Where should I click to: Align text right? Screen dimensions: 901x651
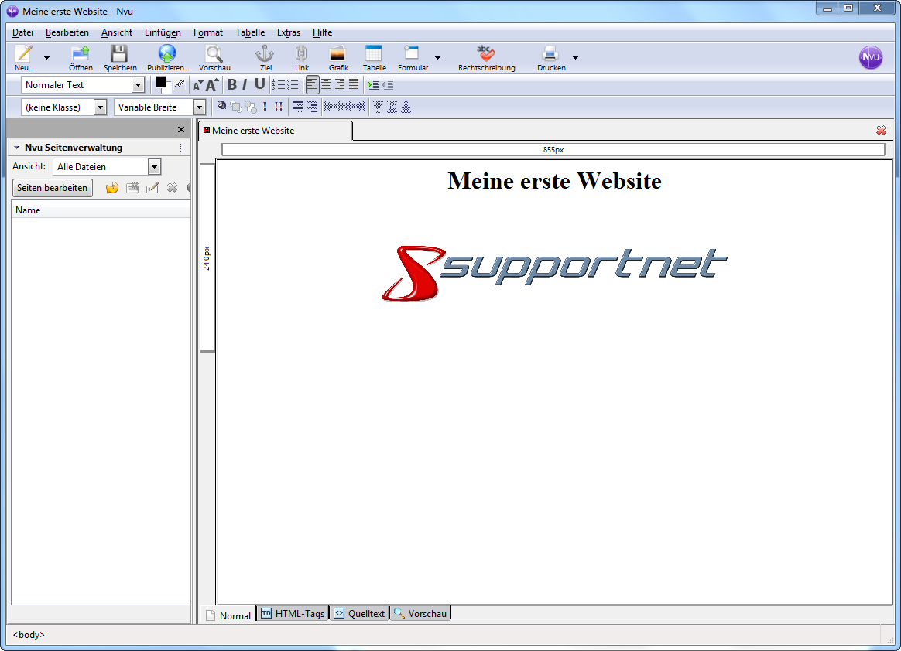pos(340,85)
